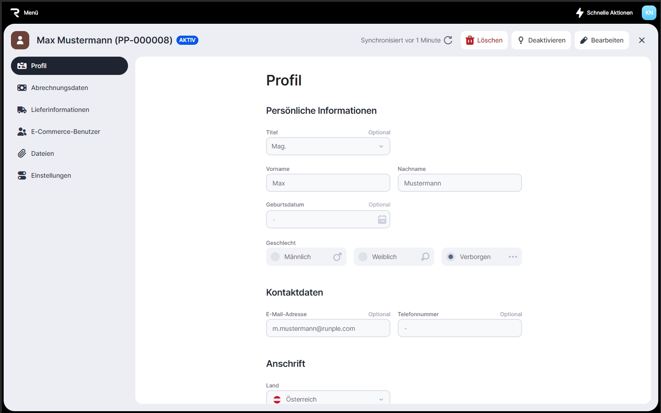Click the Runple logo icon
This screenshot has width=661, height=413.
click(x=15, y=13)
